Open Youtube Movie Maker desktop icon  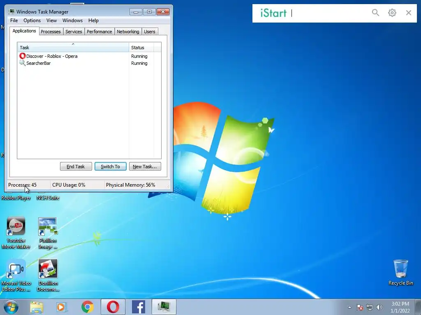[x=16, y=233]
